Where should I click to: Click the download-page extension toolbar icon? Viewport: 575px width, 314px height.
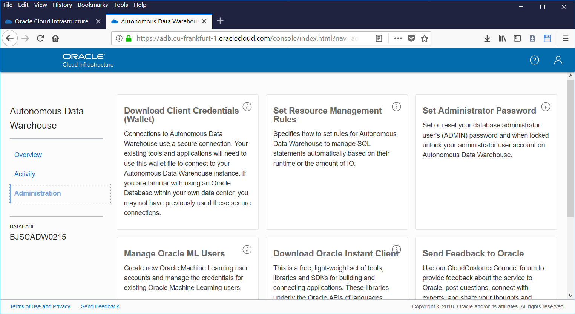[532, 38]
